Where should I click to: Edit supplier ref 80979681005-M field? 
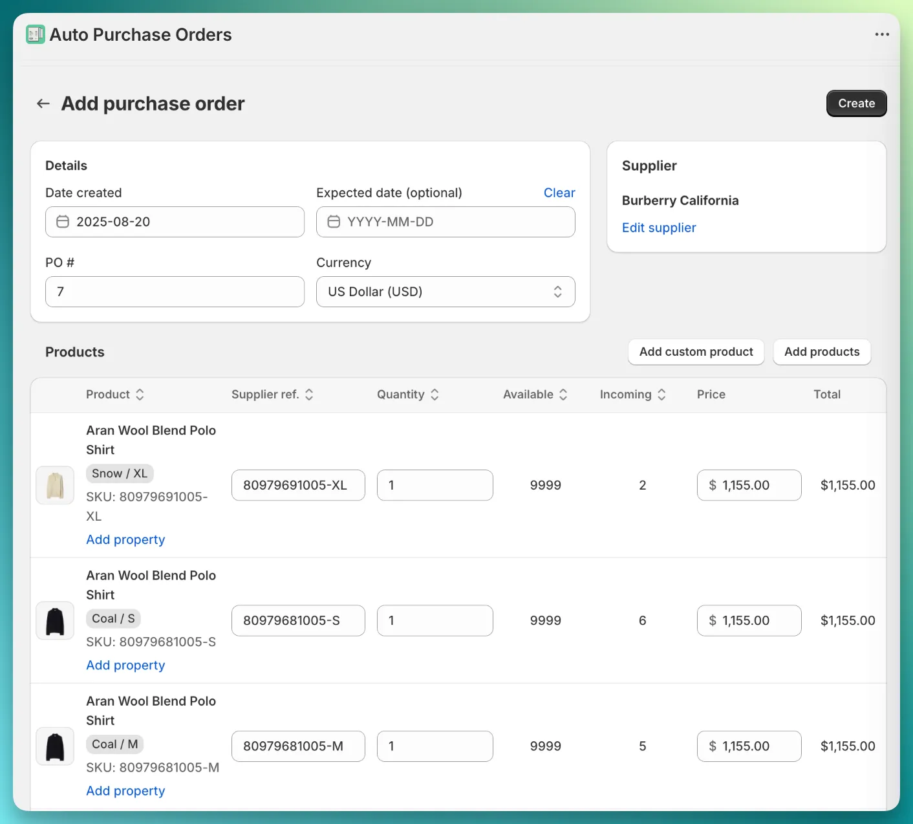pos(298,746)
